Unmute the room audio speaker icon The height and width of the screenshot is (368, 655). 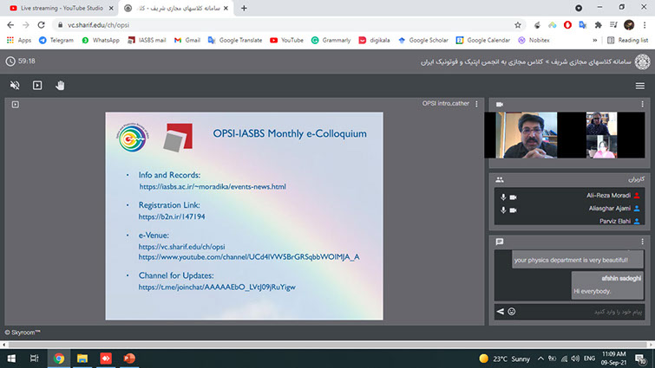click(15, 86)
